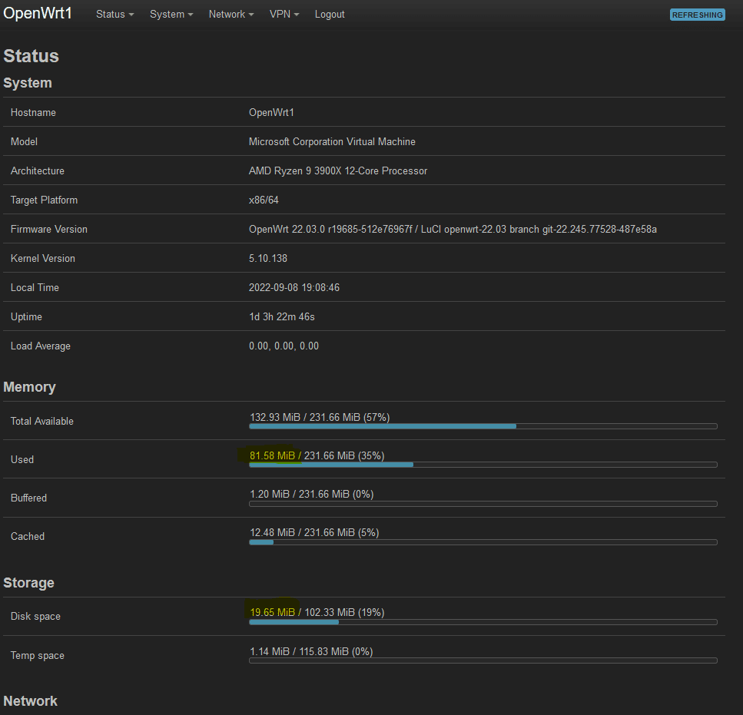Click the 'Load Average' row label
This screenshot has width=743, height=715.
40,346
